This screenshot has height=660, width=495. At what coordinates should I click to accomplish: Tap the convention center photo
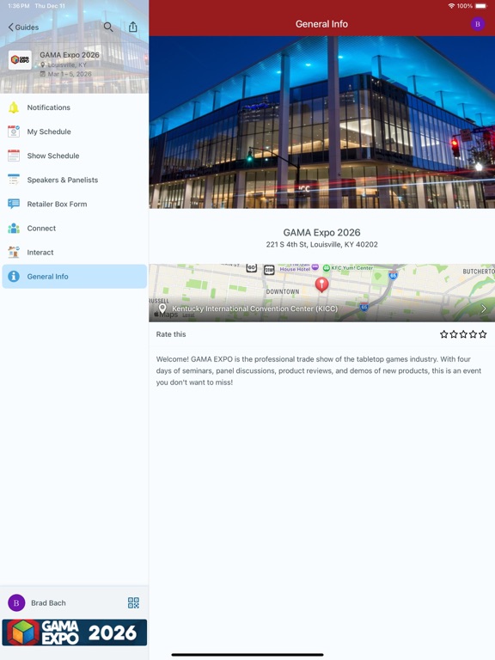tap(321, 122)
